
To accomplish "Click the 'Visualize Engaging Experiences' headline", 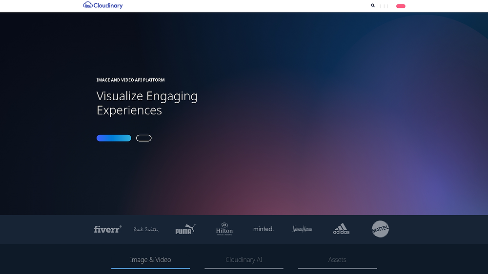I will 147,103.
